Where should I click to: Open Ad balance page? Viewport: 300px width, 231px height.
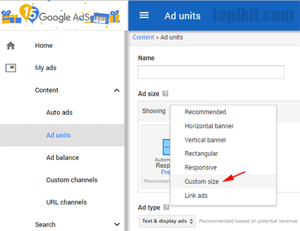(62, 157)
